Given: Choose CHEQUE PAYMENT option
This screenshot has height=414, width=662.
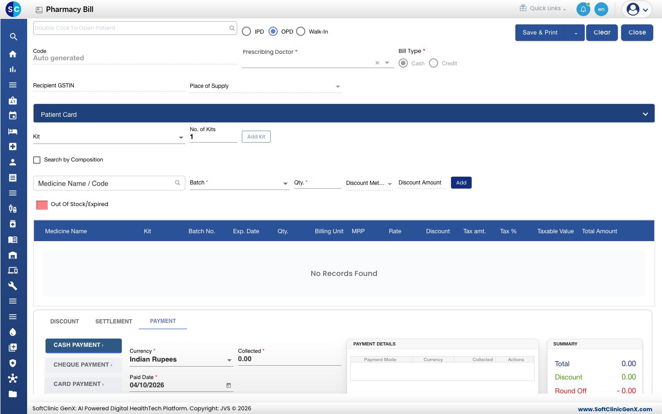Looking at the screenshot, I should coord(83,365).
